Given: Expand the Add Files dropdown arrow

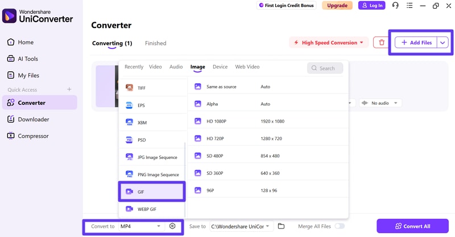Looking at the screenshot, I should click(442, 43).
